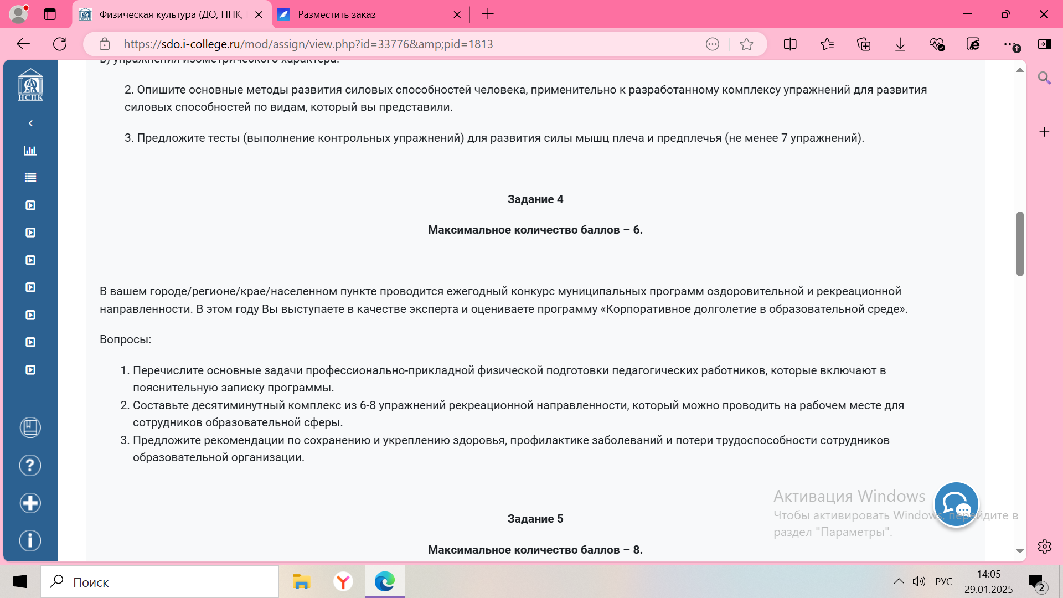Open the browser downloads icon
1063x598 pixels.
pos(900,44)
